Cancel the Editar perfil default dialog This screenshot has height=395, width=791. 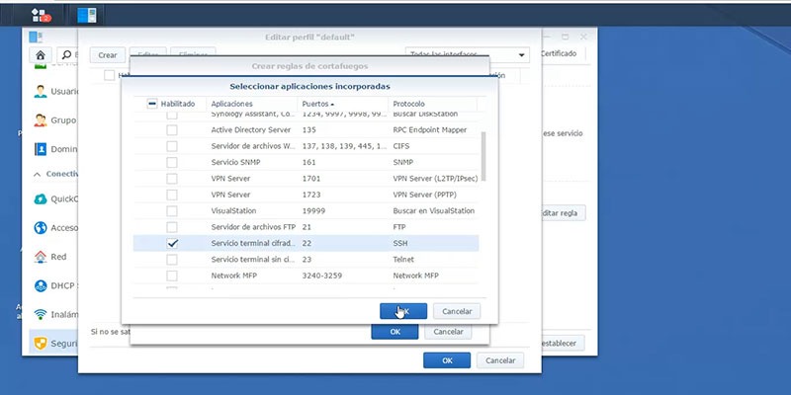(500, 360)
